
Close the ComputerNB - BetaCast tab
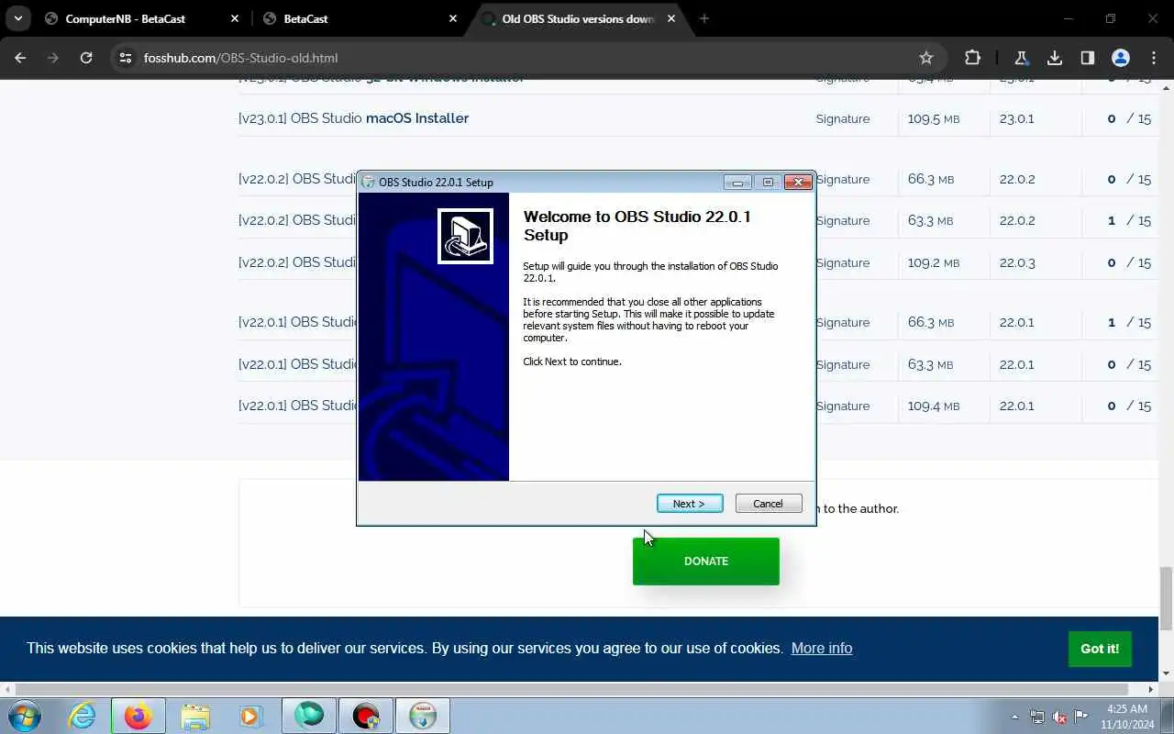tap(234, 18)
